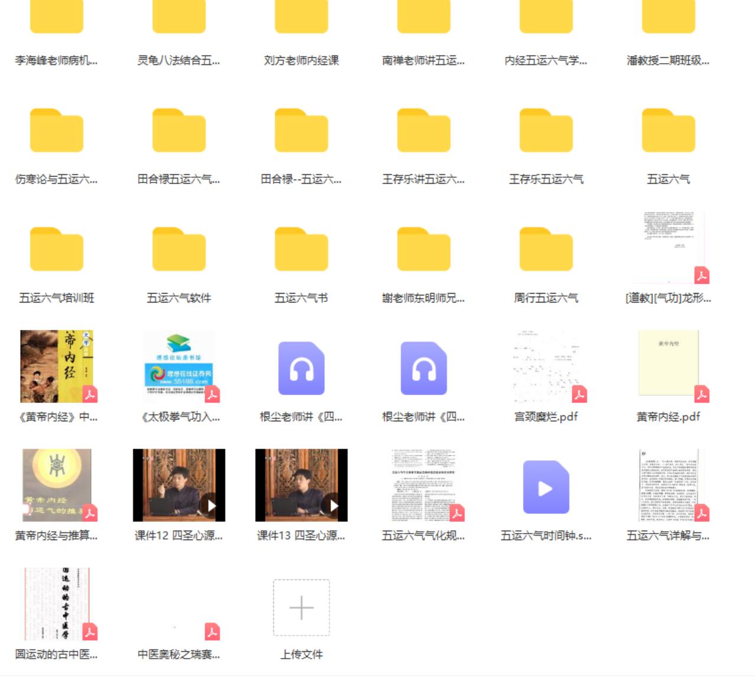Play the 课件12 四圣心源 video
The width and height of the screenshot is (755, 683).
[x=179, y=485]
